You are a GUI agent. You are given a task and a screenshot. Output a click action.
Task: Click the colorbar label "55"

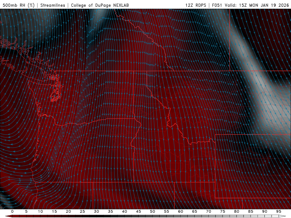167,211
